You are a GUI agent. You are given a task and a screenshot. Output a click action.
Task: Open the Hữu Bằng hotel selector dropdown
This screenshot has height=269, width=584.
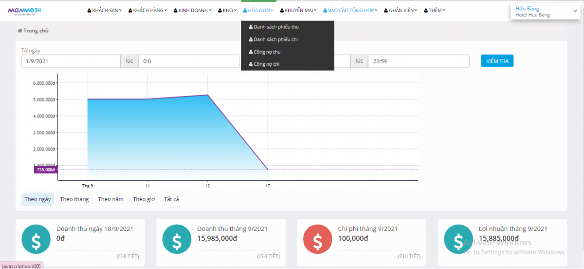(545, 12)
